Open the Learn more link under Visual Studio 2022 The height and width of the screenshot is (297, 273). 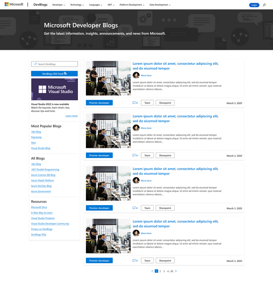pos(71,116)
